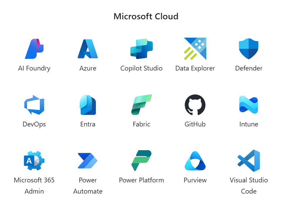Click the Copilot Studio label
Image resolution: width=292 pixels, height=200 pixels.
141,68
